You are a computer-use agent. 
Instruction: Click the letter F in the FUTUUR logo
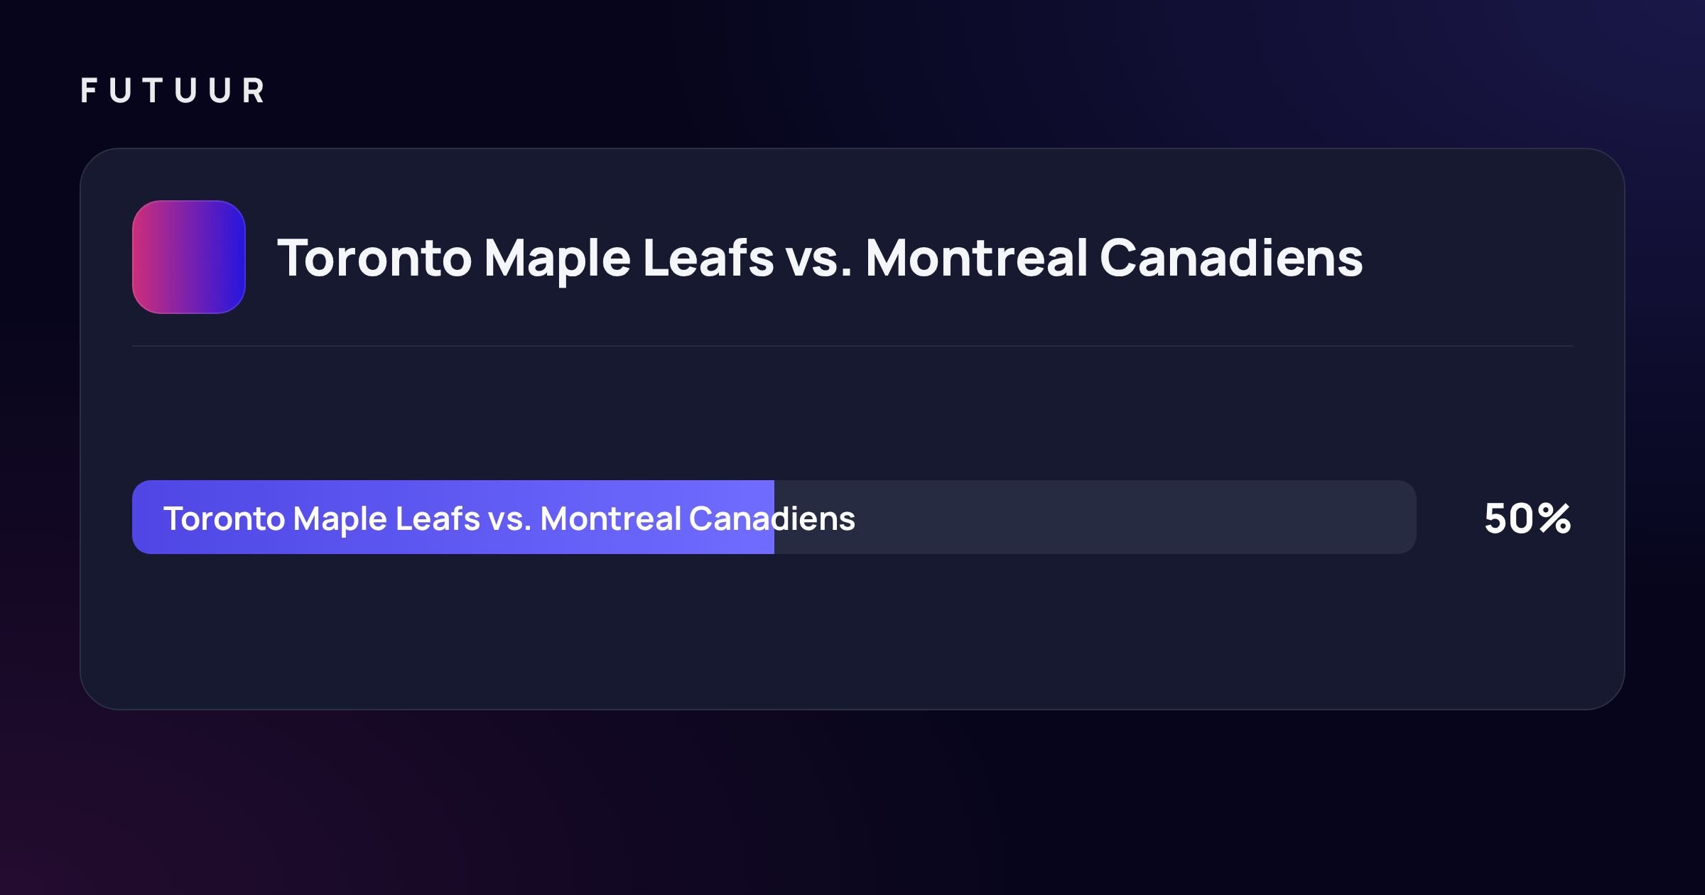pyautogui.click(x=89, y=91)
